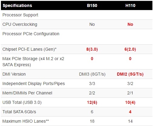The width and height of the screenshot is (153, 126).
Task: Select Independent Display Ports/Pipes label
Action: click(x=34, y=83)
